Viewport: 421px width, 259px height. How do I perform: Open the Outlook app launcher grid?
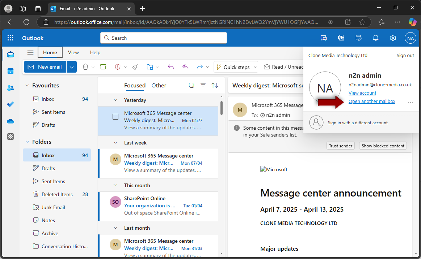point(10,38)
